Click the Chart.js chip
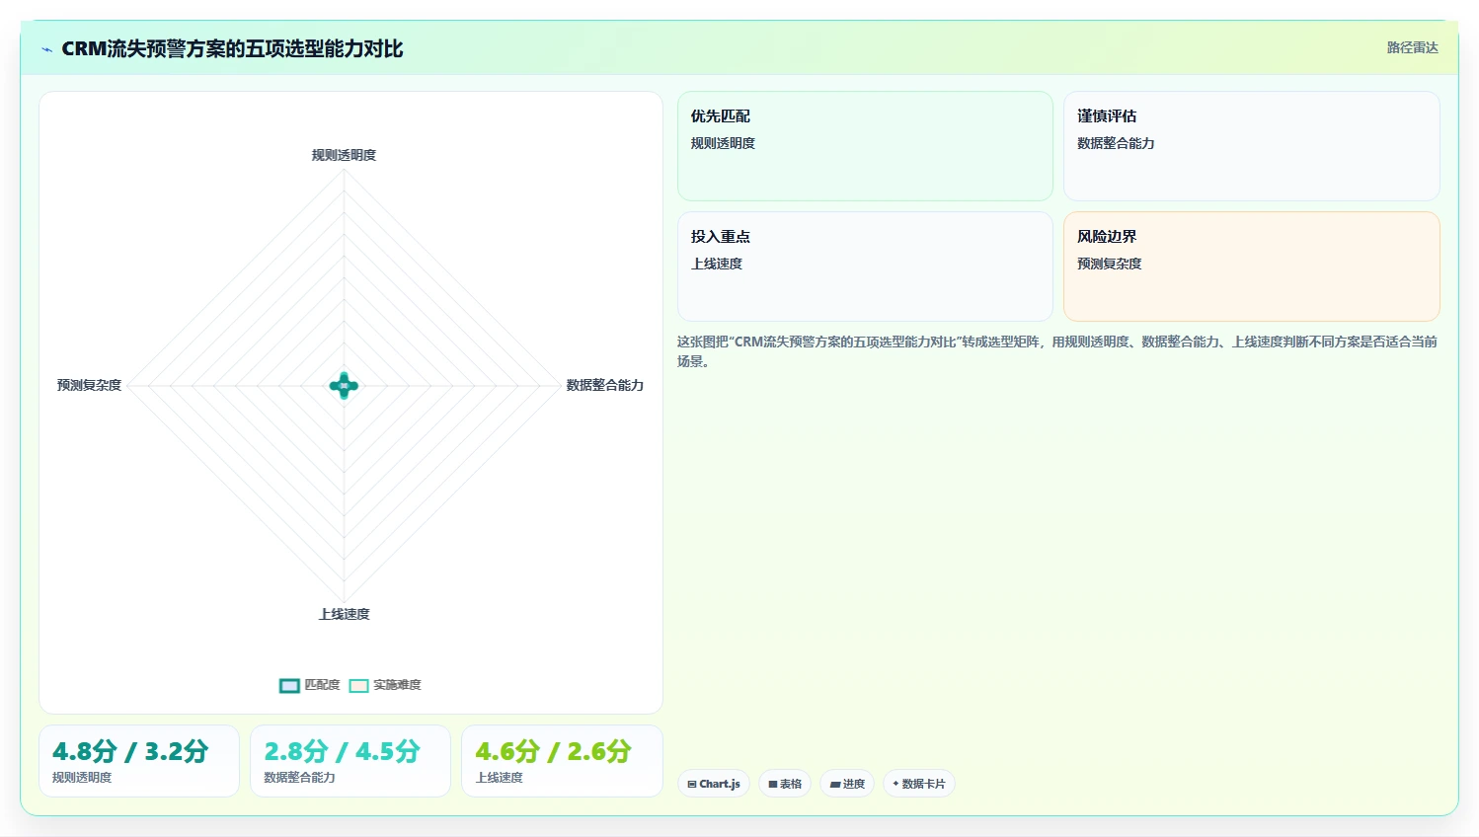 click(x=714, y=784)
